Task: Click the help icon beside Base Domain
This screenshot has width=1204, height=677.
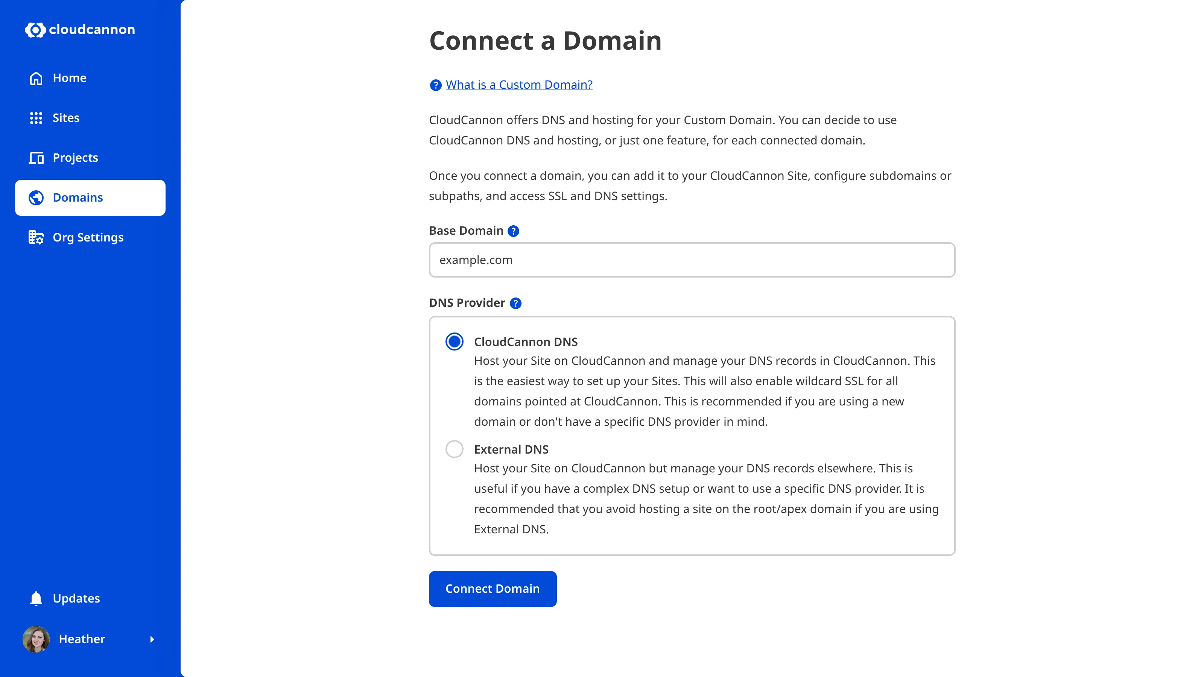Action: coord(514,231)
